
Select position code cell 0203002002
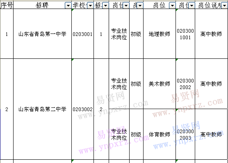pos(185,84)
